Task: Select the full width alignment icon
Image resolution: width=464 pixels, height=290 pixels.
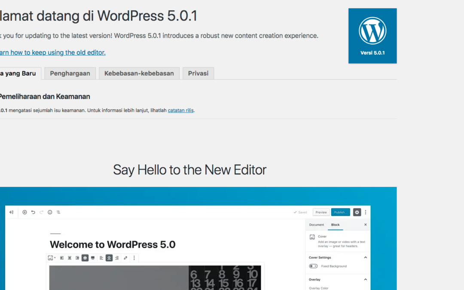Action: coord(93,258)
